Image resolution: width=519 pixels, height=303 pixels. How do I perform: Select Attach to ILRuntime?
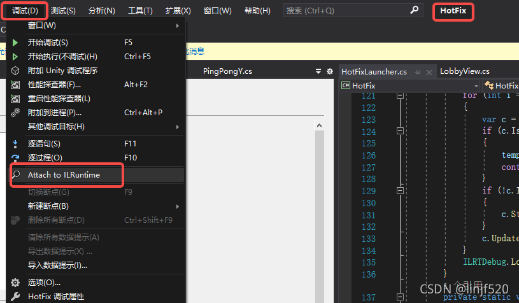click(96, 174)
